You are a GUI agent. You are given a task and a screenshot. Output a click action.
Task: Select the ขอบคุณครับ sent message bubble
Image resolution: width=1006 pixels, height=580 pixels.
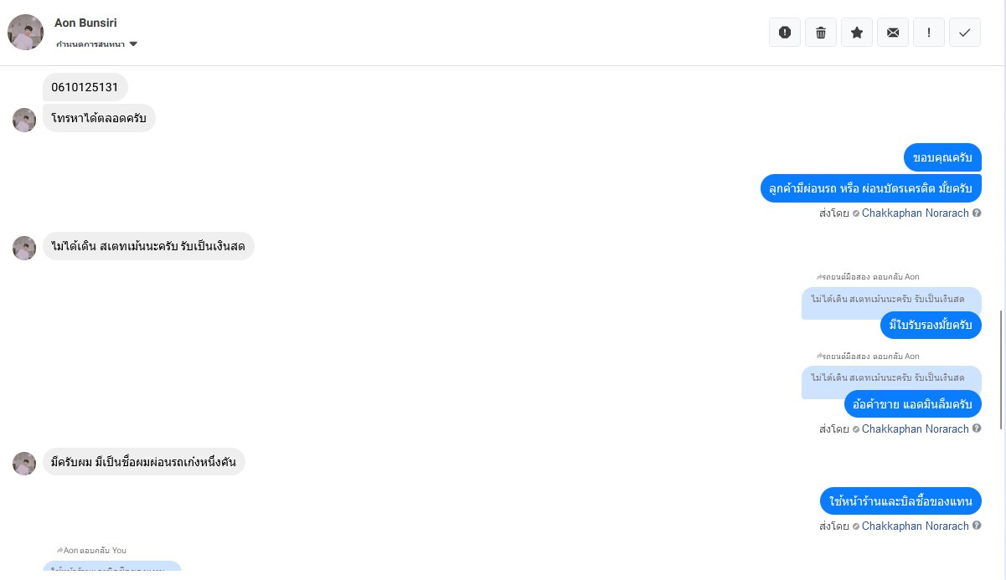coord(942,157)
